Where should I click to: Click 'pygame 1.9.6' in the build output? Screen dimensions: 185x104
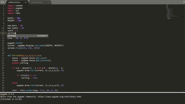[x=7, y=94]
